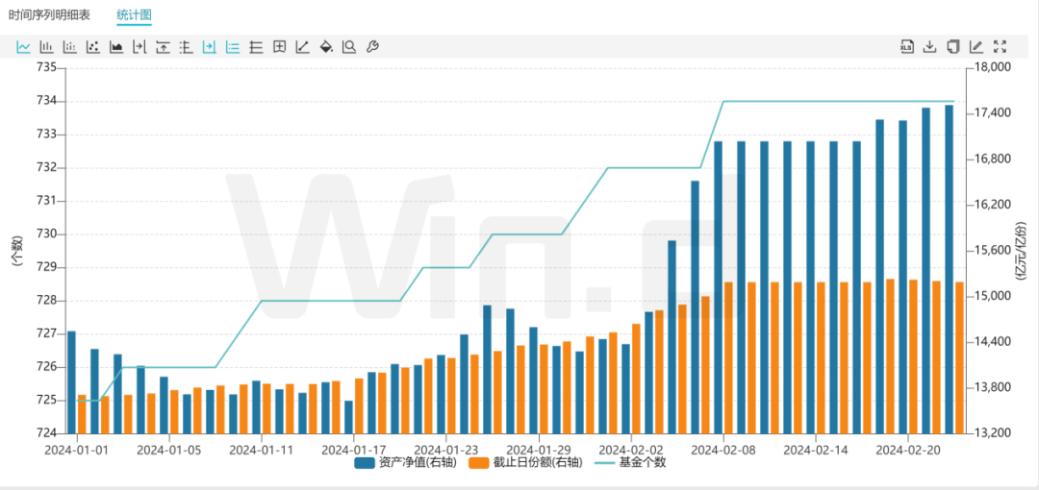Viewport: 1039px width, 490px height.
Task: Open the paint bucket fill tool
Action: [x=325, y=46]
